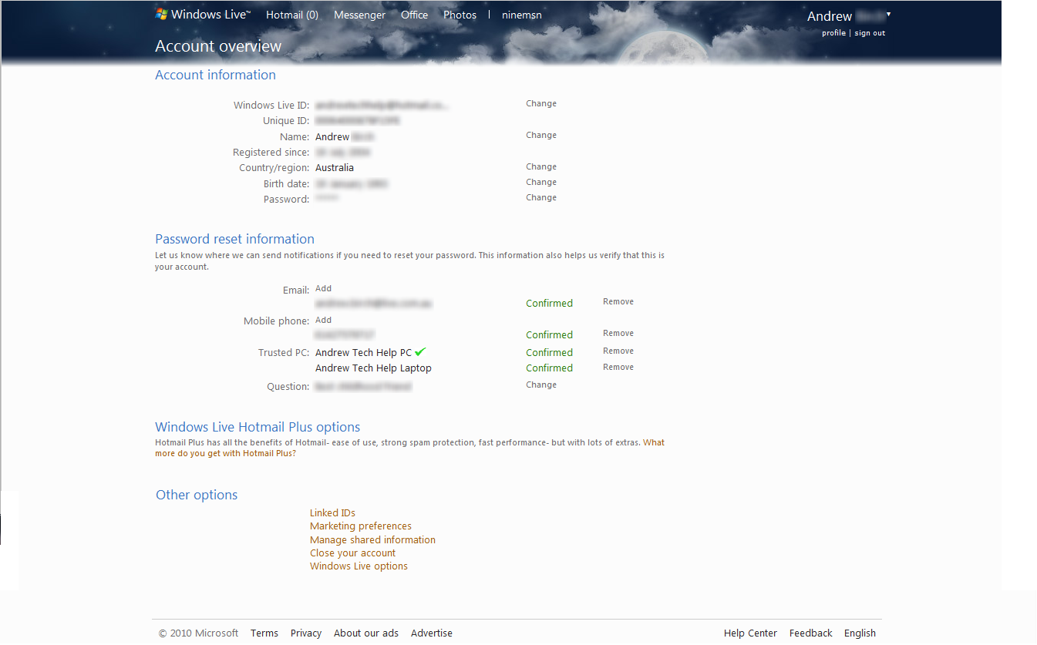This screenshot has width=1037, height=645.
Task: Click the Account overview page title
Action: click(218, 46)
